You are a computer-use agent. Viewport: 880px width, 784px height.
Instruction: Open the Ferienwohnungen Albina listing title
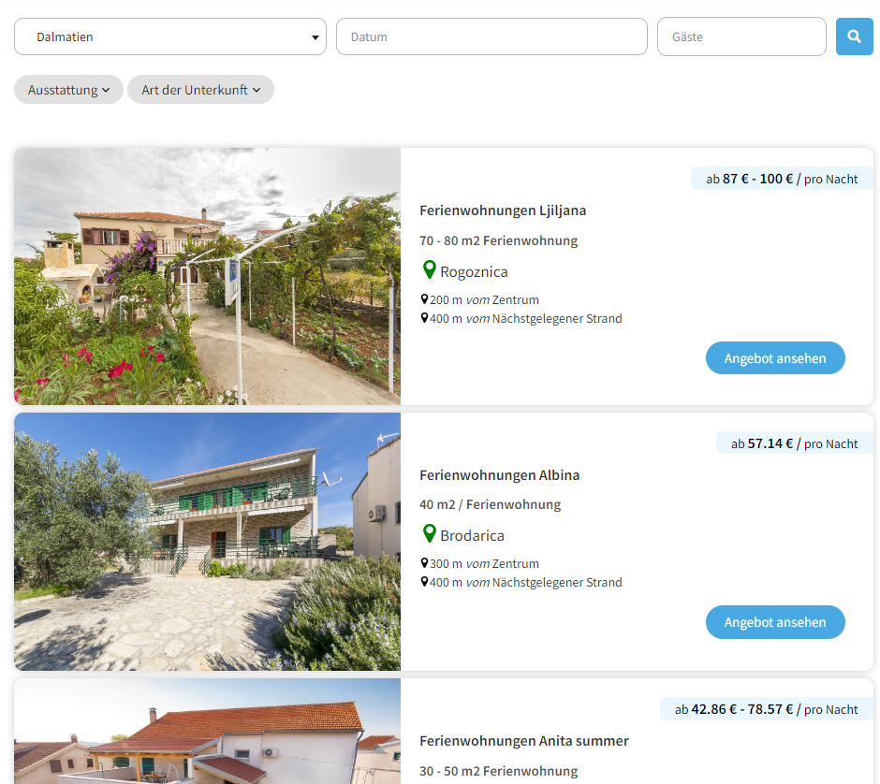[x=499, y=475]
